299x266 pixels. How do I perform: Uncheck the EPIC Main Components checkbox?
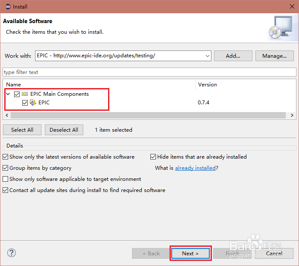click(17, 94)
